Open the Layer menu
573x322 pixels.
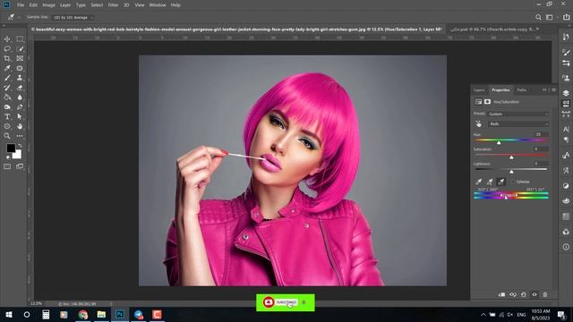(x=65, y=5)
